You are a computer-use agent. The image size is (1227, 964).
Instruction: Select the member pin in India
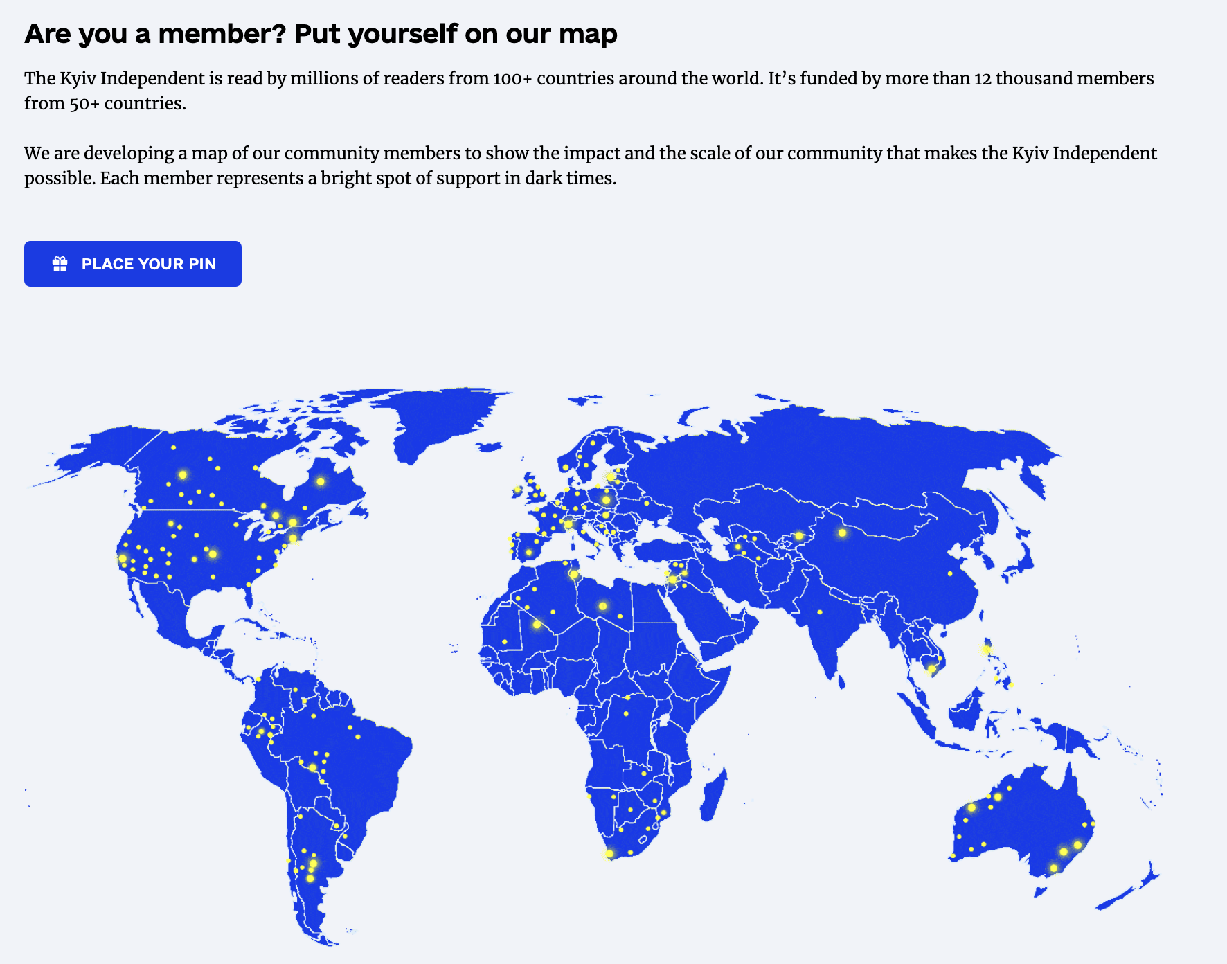[x=820, y=611]
